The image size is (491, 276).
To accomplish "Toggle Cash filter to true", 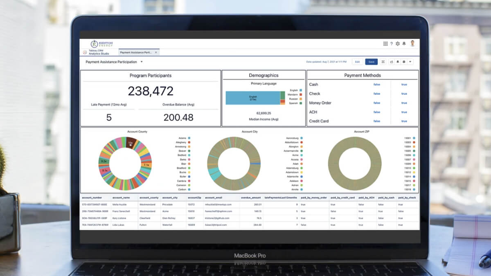I will click(x=404, y=85).
